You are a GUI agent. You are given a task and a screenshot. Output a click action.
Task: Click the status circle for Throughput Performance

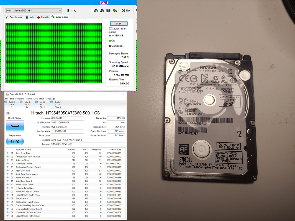point(7,156)
